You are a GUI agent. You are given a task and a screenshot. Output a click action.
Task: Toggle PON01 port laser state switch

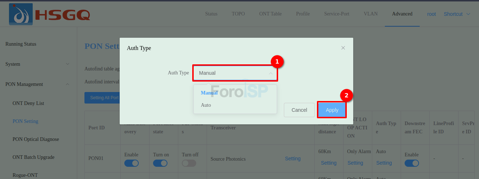(160, 163)
